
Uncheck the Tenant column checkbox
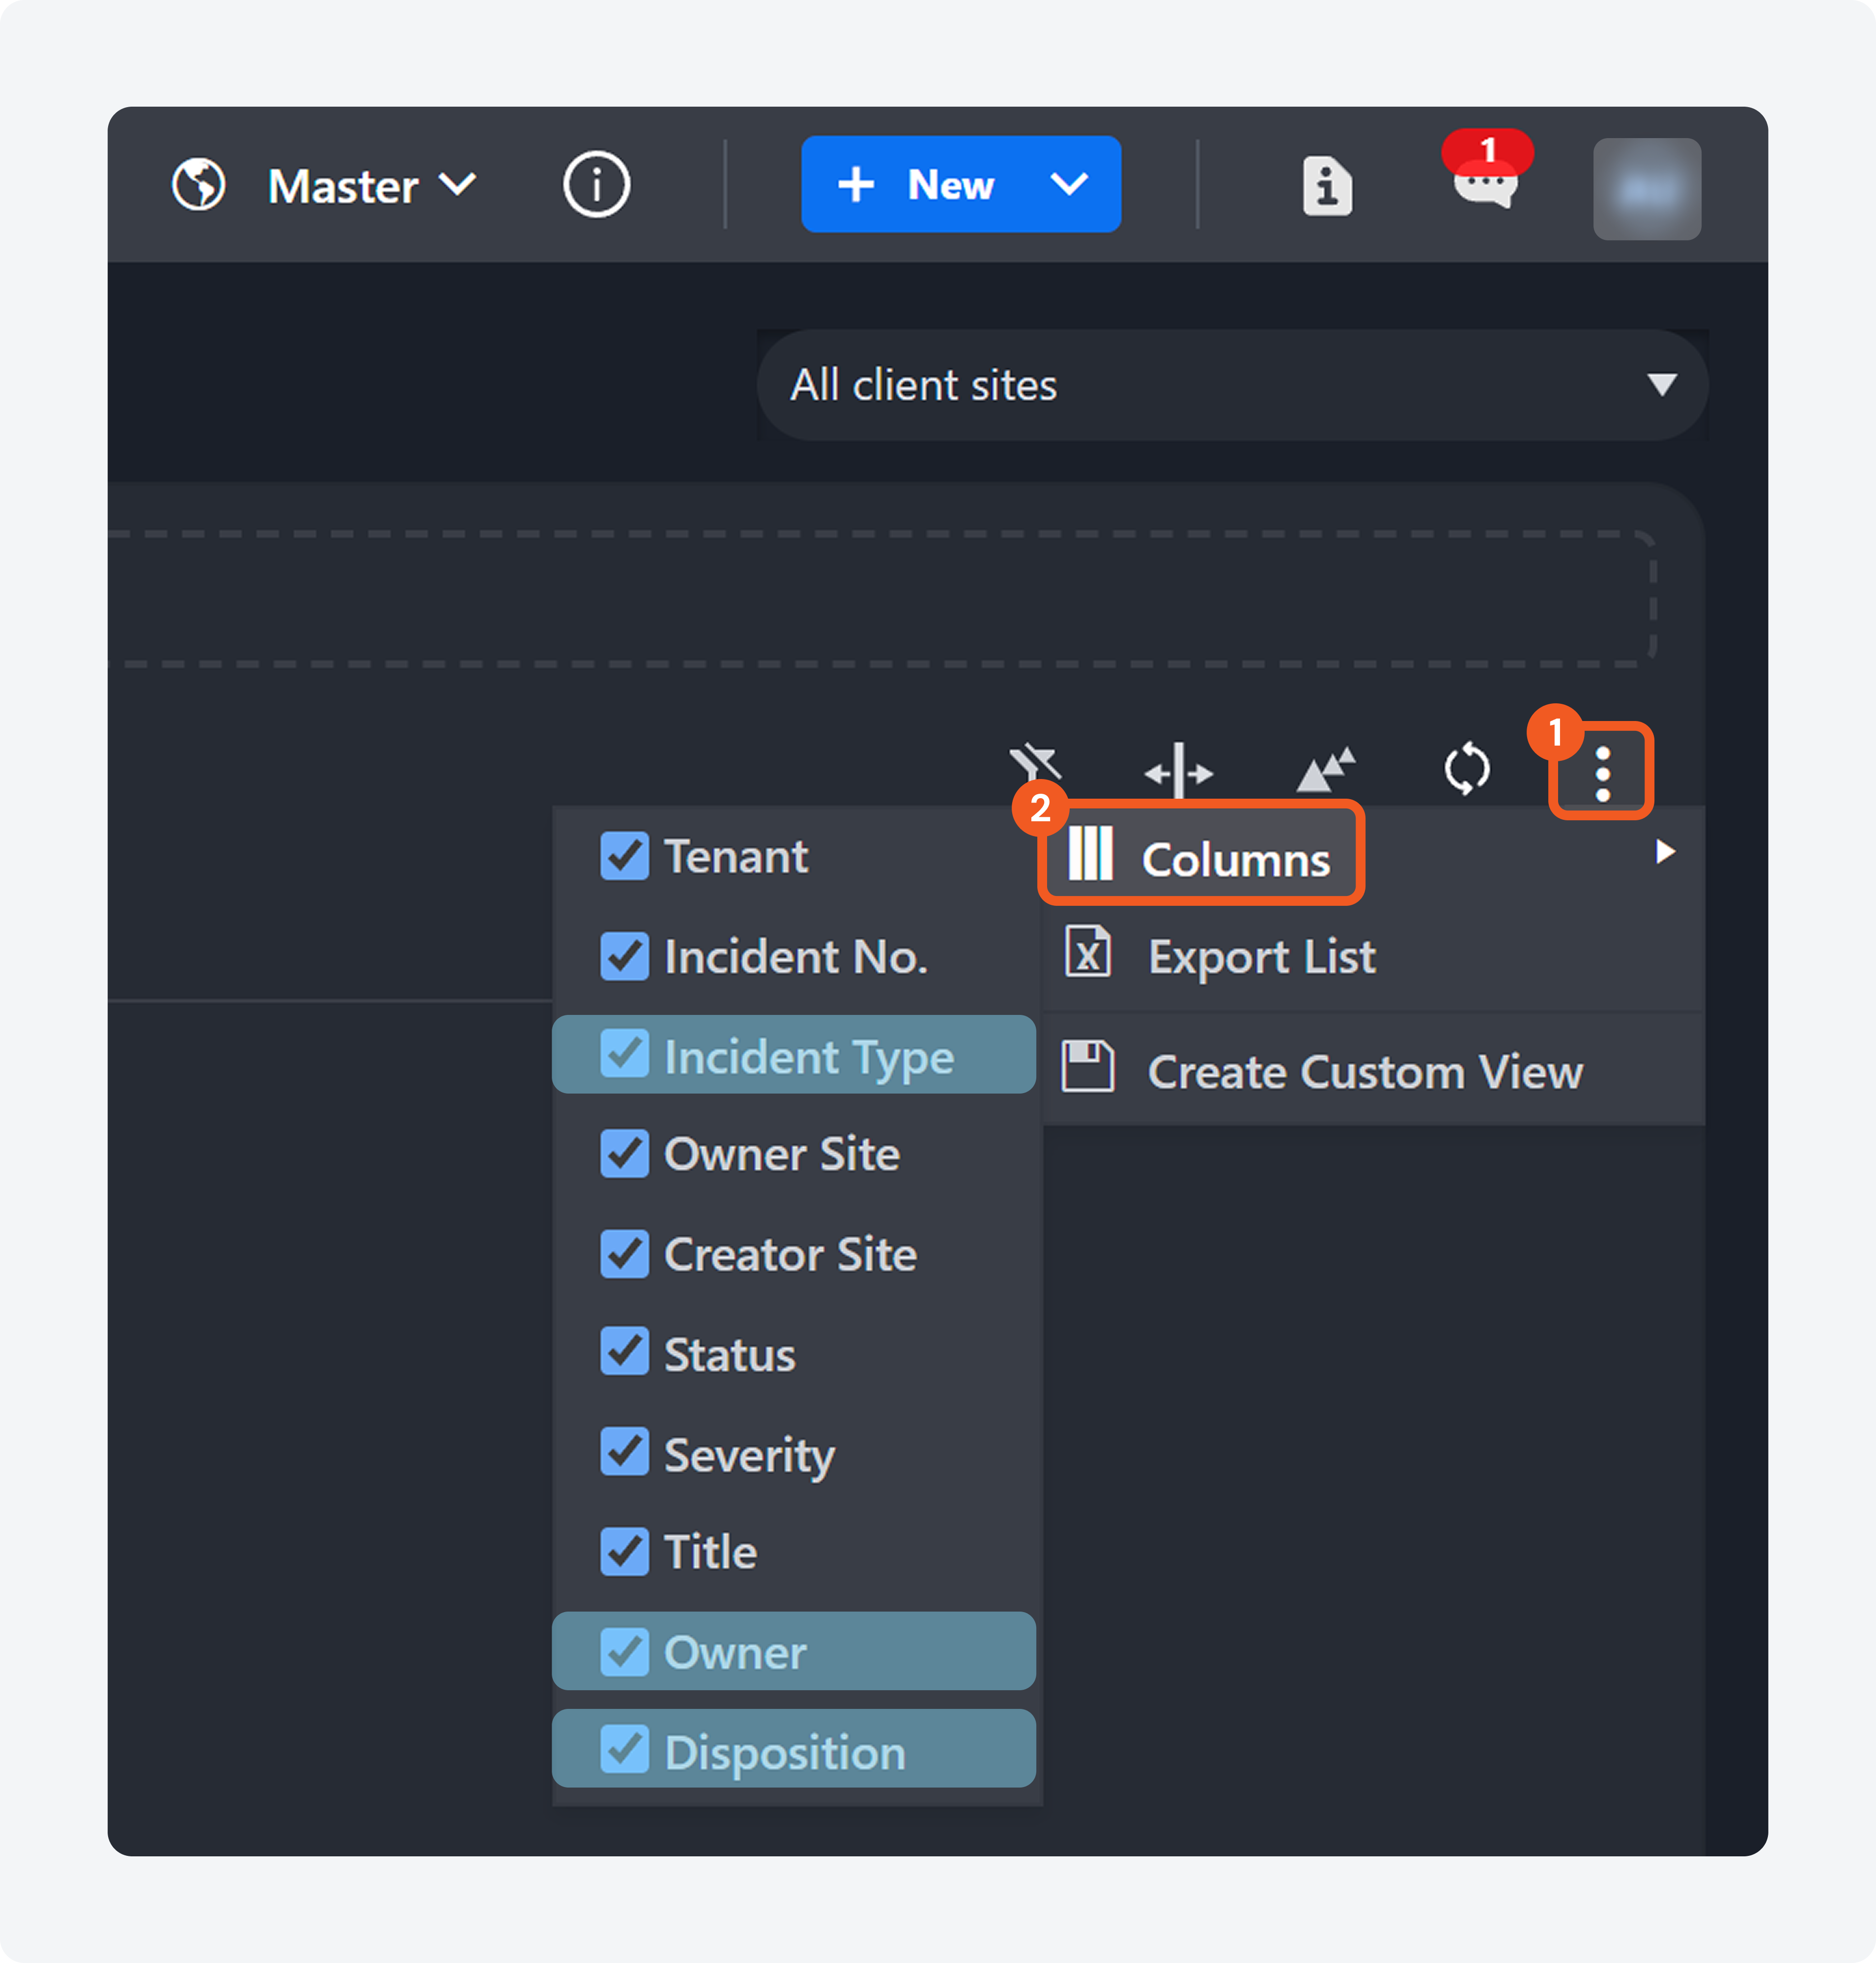[624, 857]
